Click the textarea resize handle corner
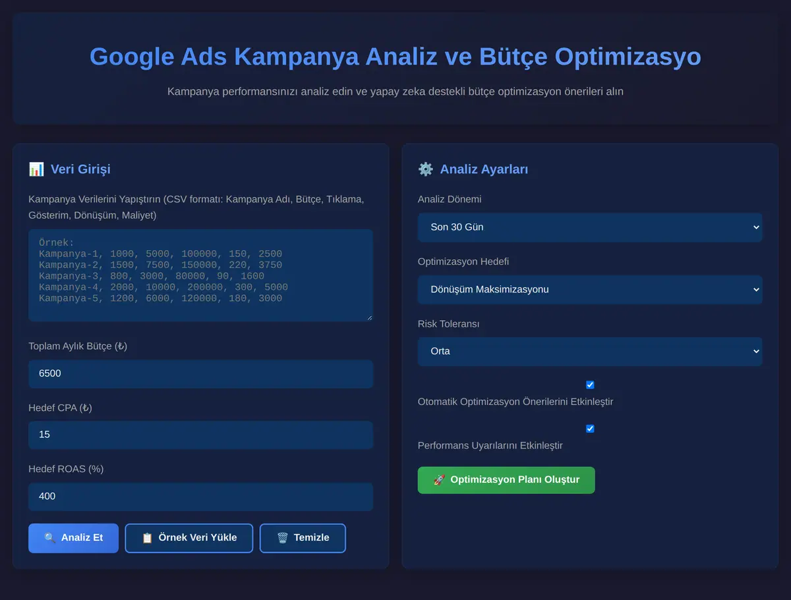 [x=369, y=317]
